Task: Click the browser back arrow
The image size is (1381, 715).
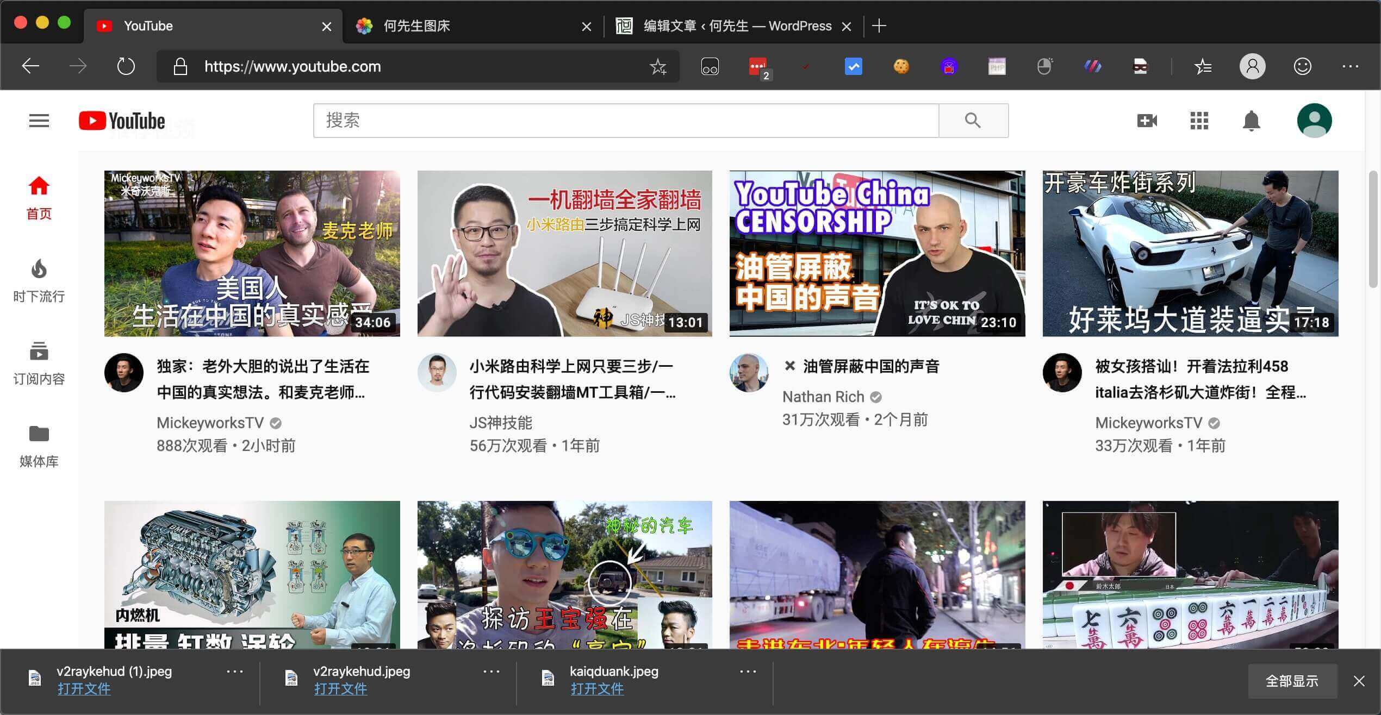Action: 30,66
